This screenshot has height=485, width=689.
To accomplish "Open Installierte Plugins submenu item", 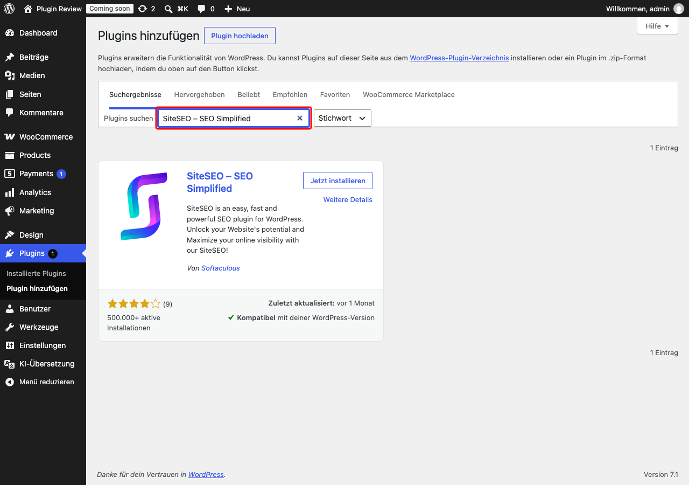I will (36, 273).
